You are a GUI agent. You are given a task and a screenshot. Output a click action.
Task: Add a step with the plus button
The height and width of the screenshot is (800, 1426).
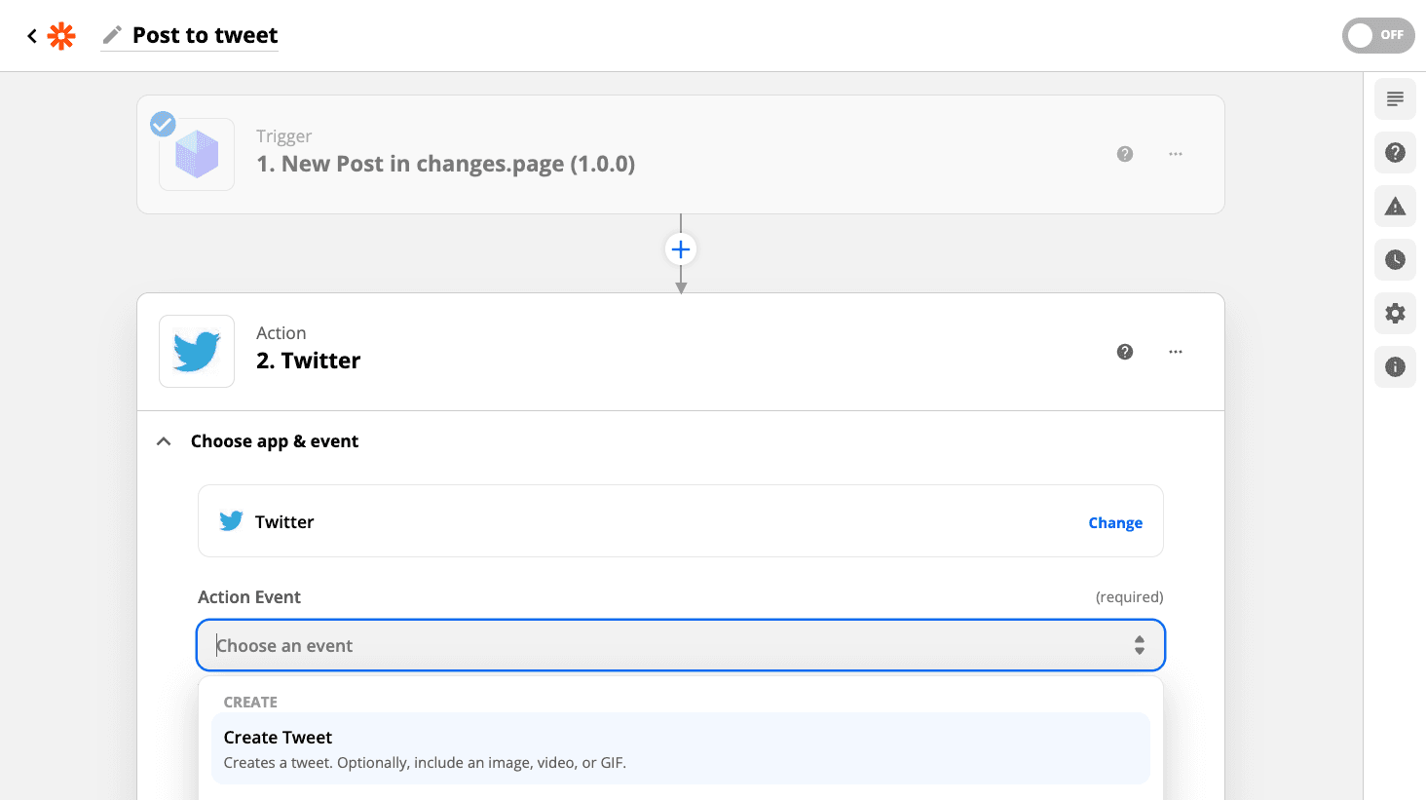tap(681, 249)
